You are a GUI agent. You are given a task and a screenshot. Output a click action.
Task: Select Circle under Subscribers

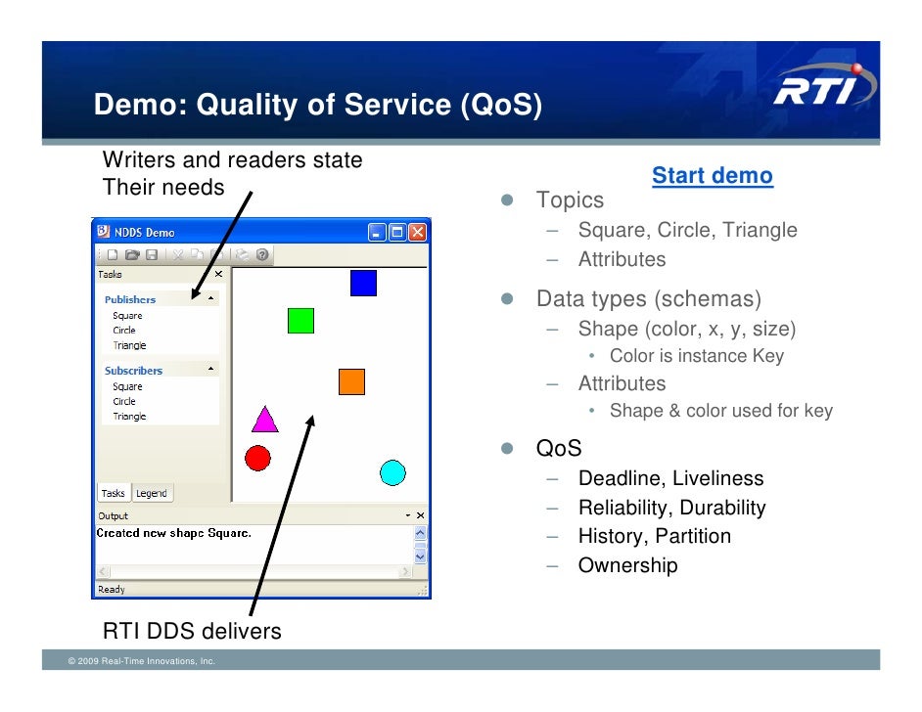[x=124, y=401]
